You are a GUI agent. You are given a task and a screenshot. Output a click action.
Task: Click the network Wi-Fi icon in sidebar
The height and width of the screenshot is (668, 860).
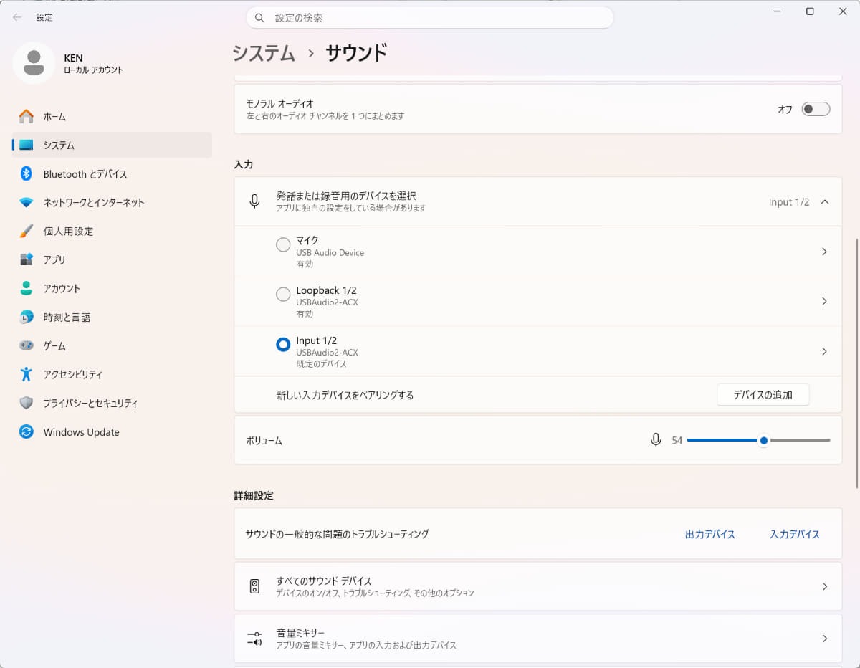tap(27, 202)
